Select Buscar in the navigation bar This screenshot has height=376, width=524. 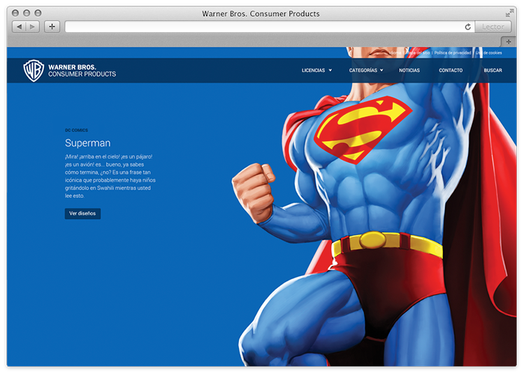[x=493, y=71]
